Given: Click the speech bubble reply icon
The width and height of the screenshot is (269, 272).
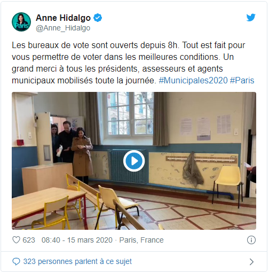Looking at the screenshot, I should pyautogui.click(x=16, y=261).
